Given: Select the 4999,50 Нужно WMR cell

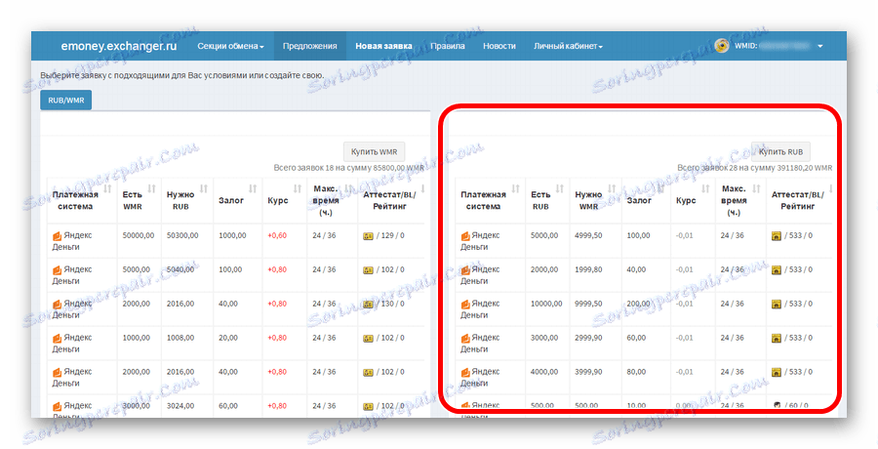Looking at the screenshot, I should (588, 235).
